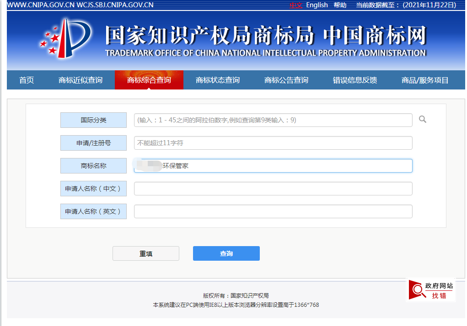The height and width of the screenshot is (326, 467).
Task: Click the 国家知识产权局商标局 中国商标网 banner title
Action: pos(266,35)
